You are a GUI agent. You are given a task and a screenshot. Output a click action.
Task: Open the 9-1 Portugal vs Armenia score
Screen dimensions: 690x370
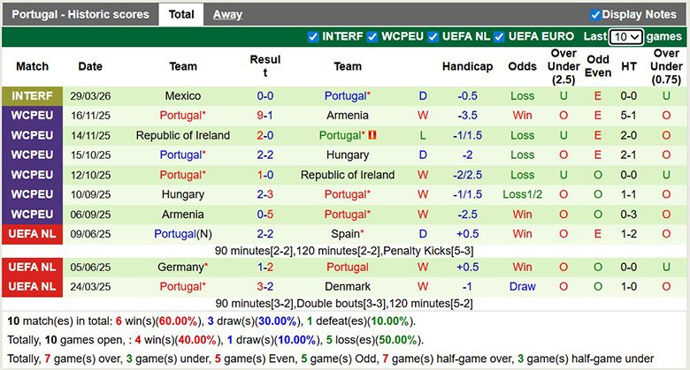[x=264, y=116]
